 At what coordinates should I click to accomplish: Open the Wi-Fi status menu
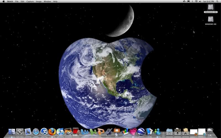point(196,1)
